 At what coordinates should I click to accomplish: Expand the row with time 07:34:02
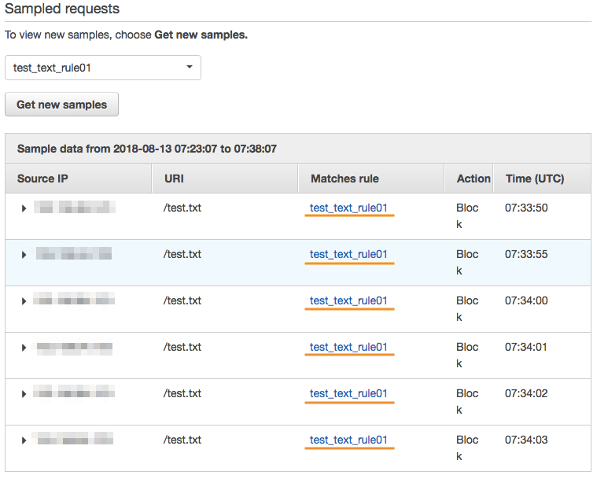[x=24, y=394]
